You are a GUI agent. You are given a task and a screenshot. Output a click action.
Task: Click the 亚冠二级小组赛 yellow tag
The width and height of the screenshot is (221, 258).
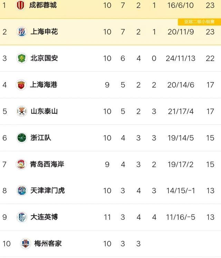click(200, 22)
